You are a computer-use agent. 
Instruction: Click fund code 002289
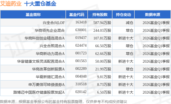[81, 69]
